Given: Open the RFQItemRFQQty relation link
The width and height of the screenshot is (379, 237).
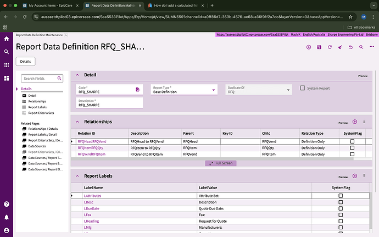Looking at the screenshot, I should (x=91, y=148).
